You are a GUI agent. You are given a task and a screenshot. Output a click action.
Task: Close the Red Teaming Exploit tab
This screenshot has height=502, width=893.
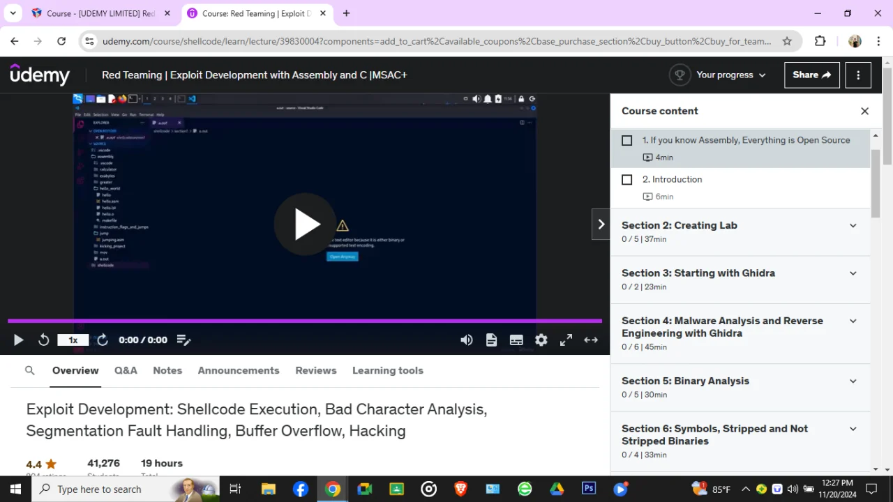point(322,13)
